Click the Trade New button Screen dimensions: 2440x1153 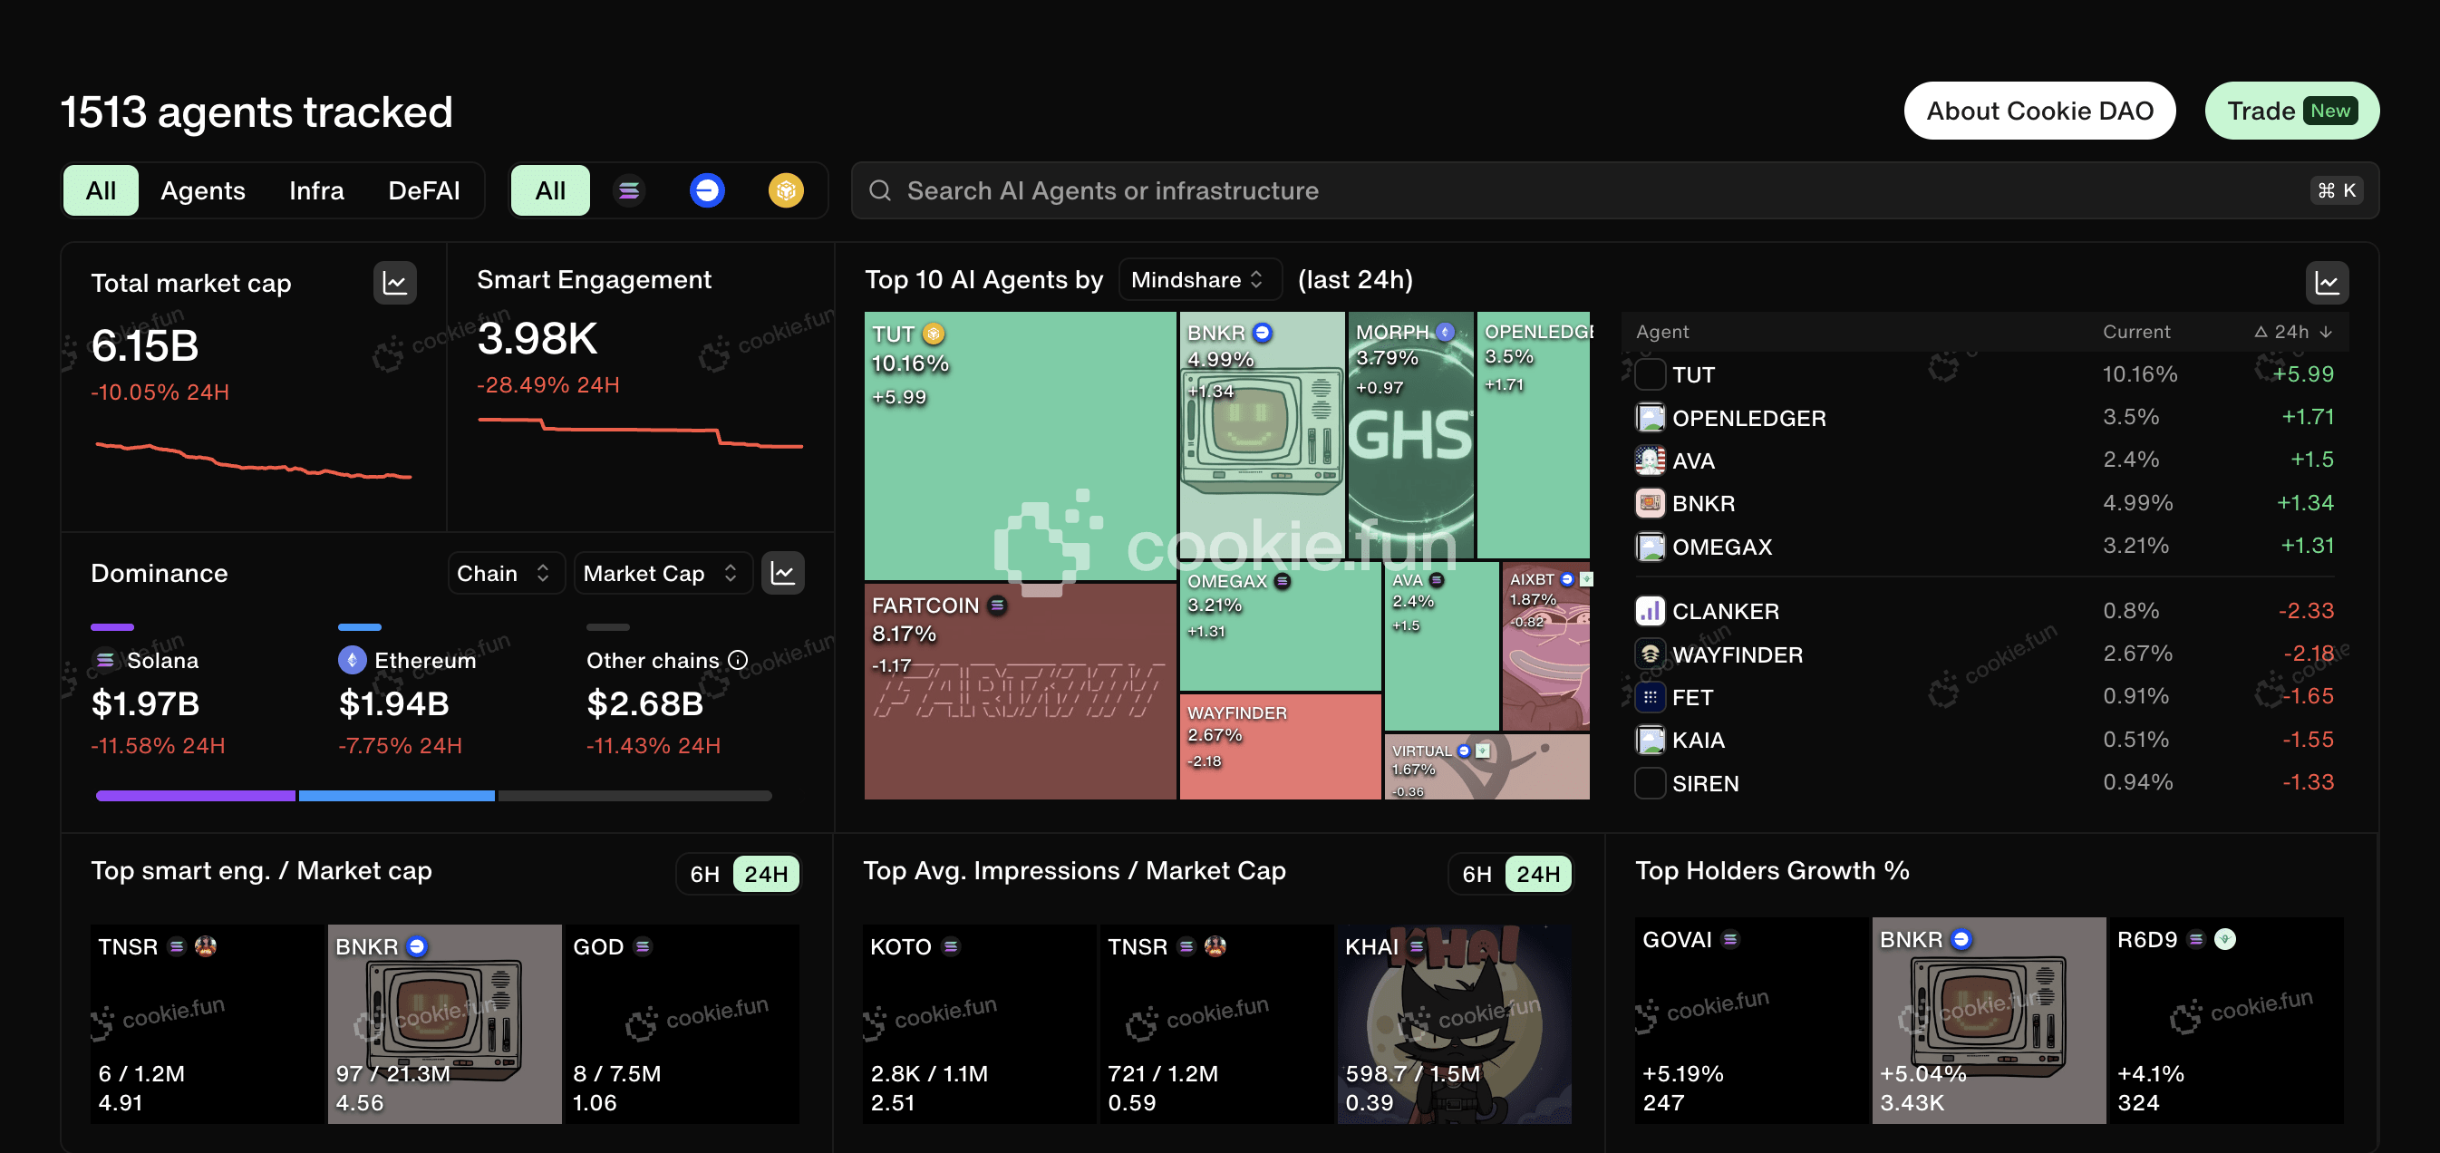[2290, 111]
